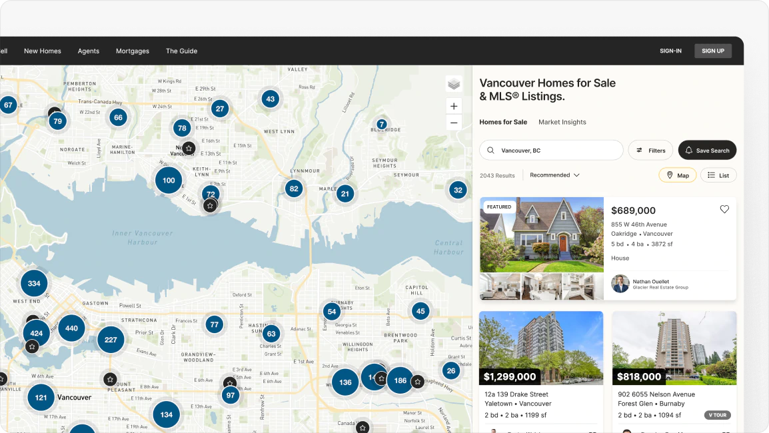Open the Agents navigation item
The image size is (769, 433).
coord(88,51)
